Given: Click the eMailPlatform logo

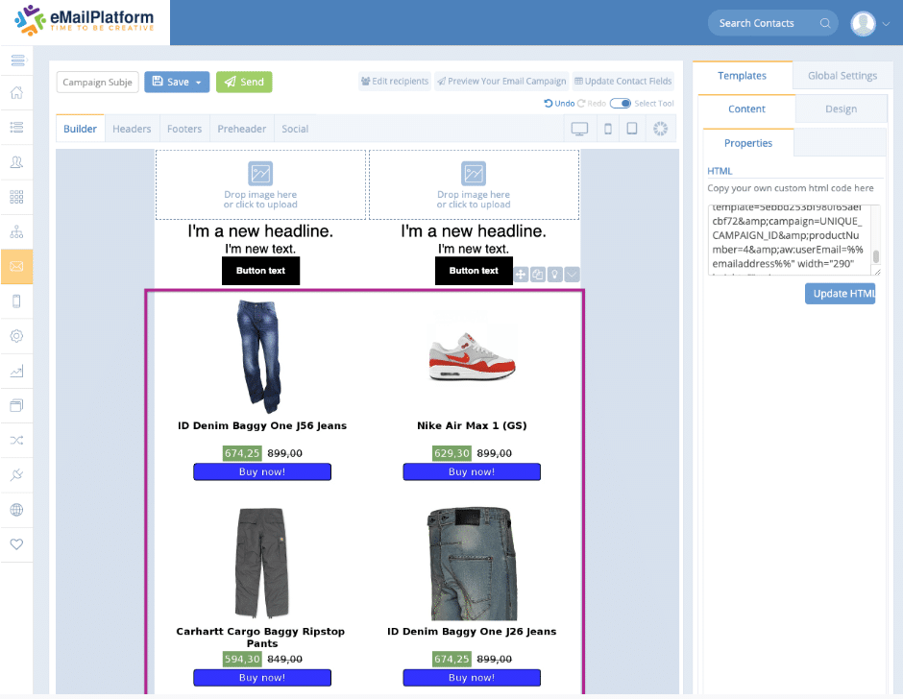Looking at the screenshot, I should click(85, 21).
